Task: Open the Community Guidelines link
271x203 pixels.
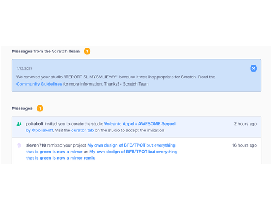Action: coord(39,84)
